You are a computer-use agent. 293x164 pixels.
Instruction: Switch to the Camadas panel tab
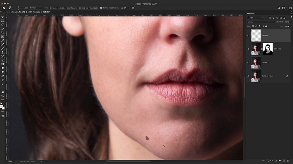251,14
